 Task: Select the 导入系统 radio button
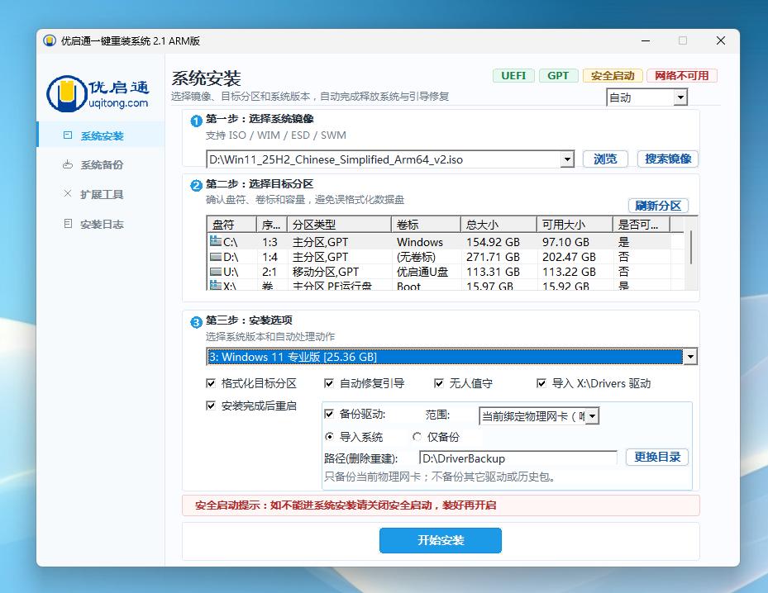coord(330,436)
